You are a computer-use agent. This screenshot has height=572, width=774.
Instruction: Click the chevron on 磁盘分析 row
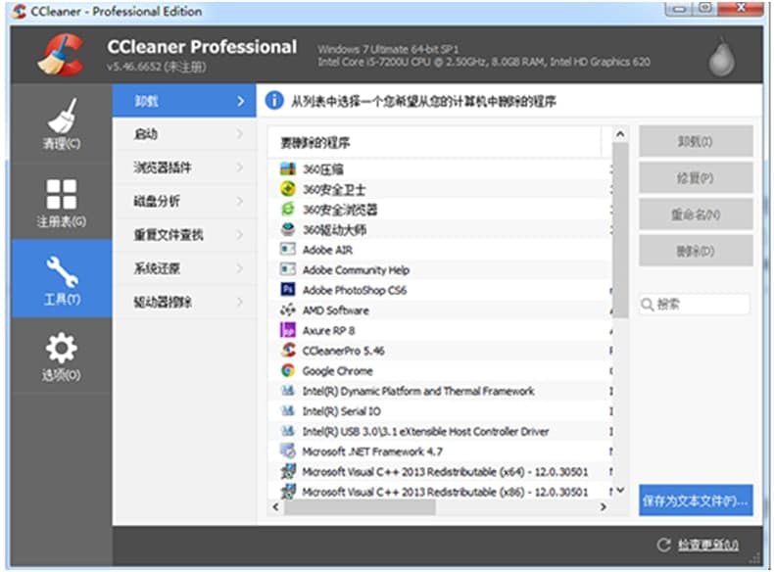click(x=240, y=201)
